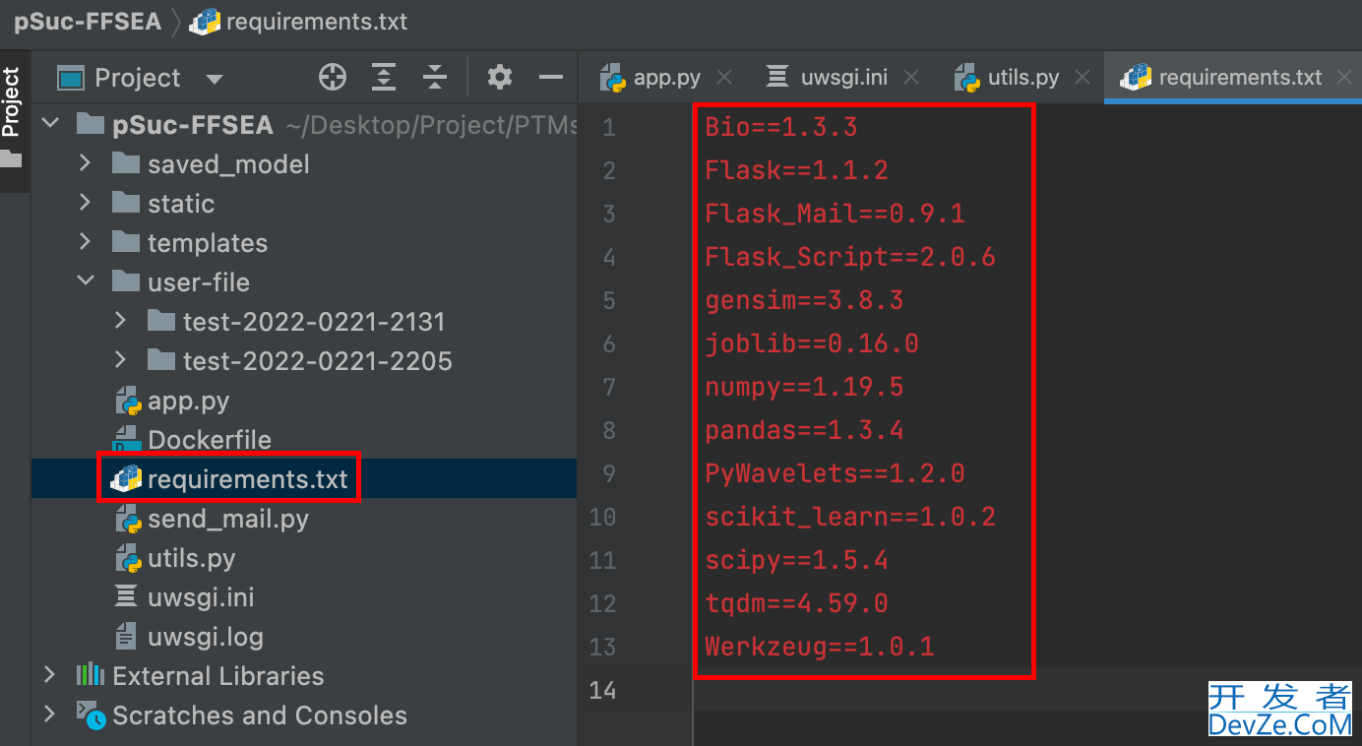Collapse the user-file folder chevron
The width and height of the screenshot is (1362, 746).
[x=86, y=281]
